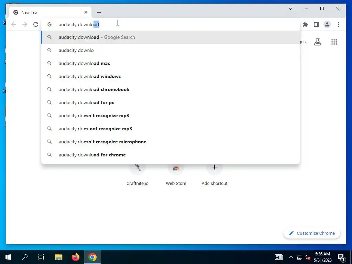Open the Windows Start menu
The height and width of the screenshot is (264, 352).
(8, 257)
